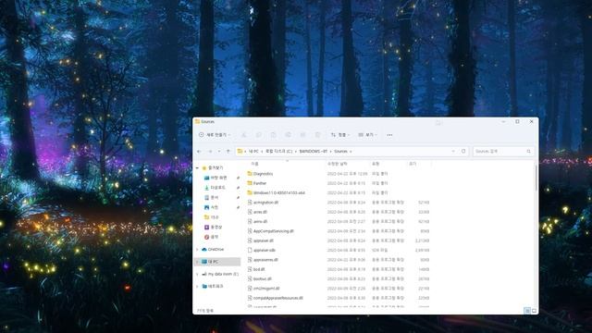Sort by Name (이름) column header
This screenshot has height=333, width=592.
click(255, 164)
